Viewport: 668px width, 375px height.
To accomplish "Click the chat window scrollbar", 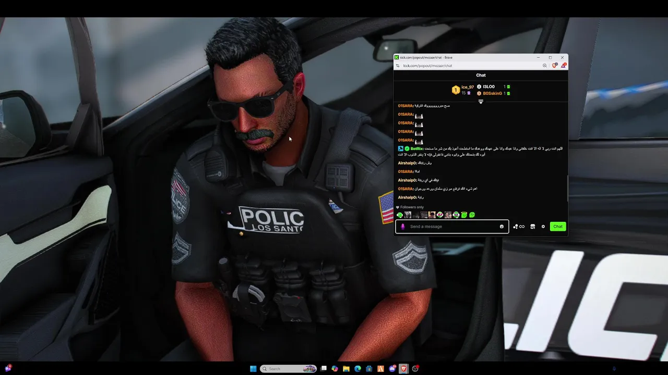I will [567, 187].
